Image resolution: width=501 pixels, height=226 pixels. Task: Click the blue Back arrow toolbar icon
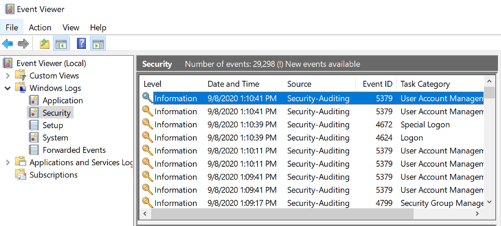point(8,44)
